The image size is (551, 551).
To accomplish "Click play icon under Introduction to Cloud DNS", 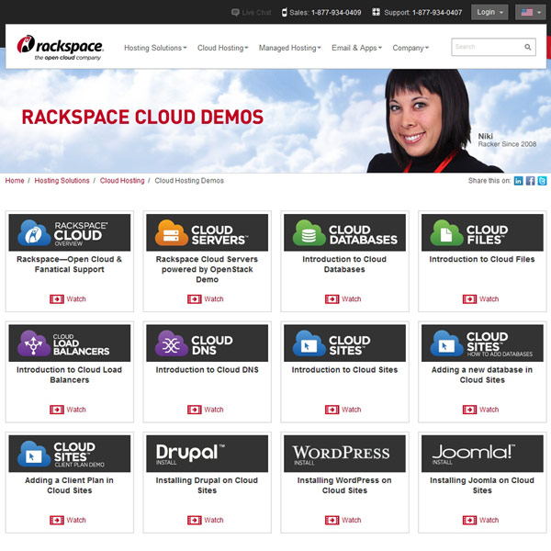I will pyautogui.click(x=195, y=410).
